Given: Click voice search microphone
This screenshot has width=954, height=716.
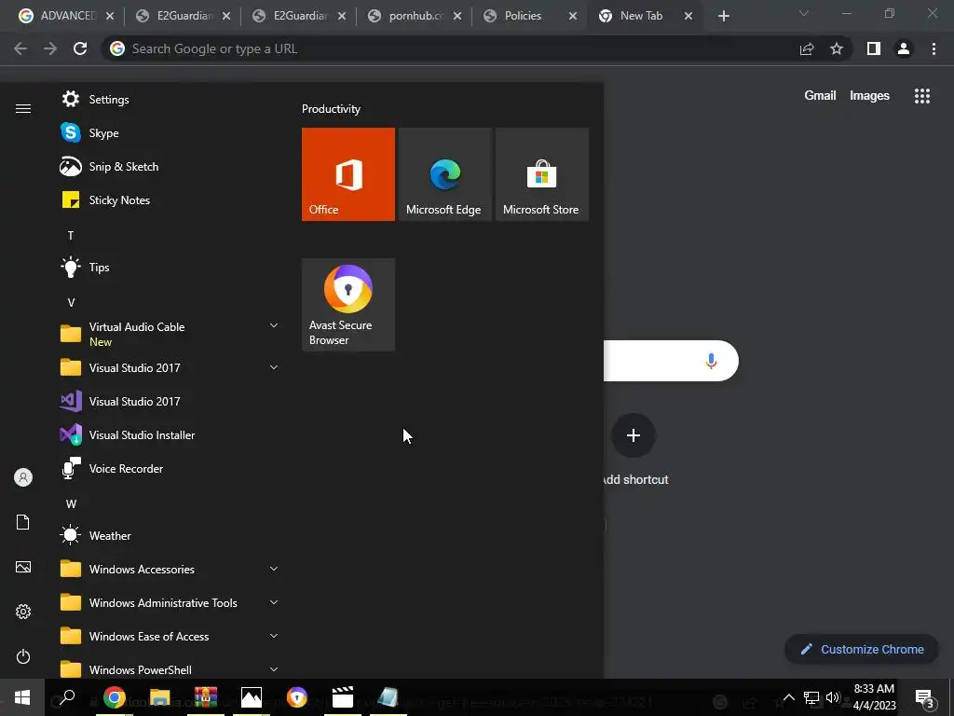Looking at the screenshot, I should 711,361.
